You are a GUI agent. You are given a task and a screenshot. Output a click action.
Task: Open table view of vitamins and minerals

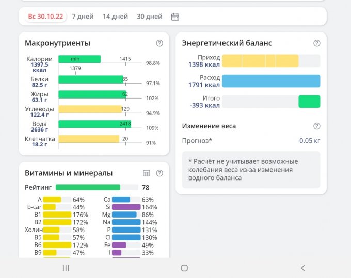coord(147,173)
